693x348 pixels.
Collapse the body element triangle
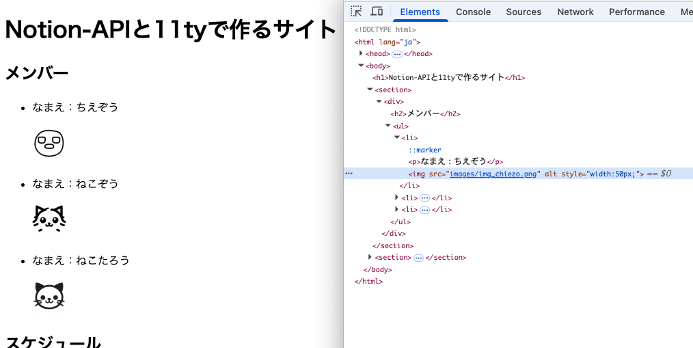pos(361,66)
